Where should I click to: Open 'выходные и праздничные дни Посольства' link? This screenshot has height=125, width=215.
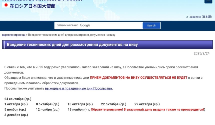(x=79, y=88)
